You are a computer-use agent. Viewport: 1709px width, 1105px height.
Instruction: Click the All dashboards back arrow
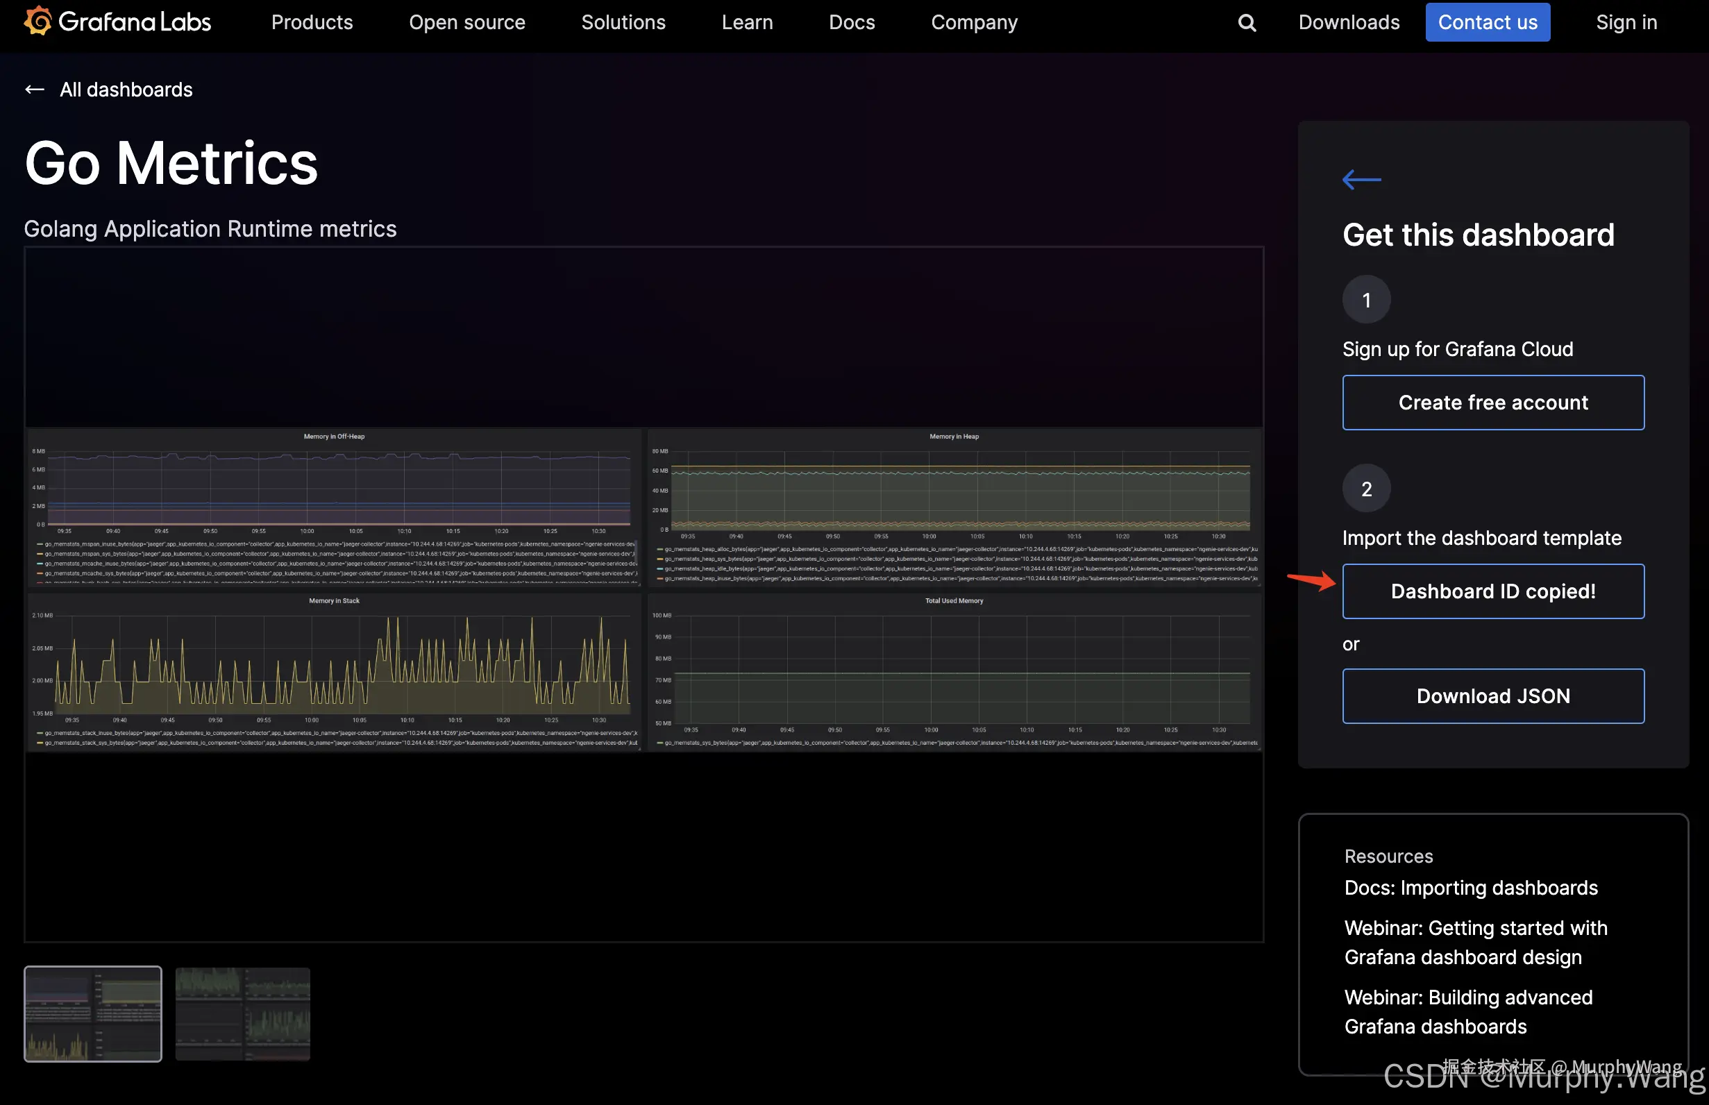[35, 90]
